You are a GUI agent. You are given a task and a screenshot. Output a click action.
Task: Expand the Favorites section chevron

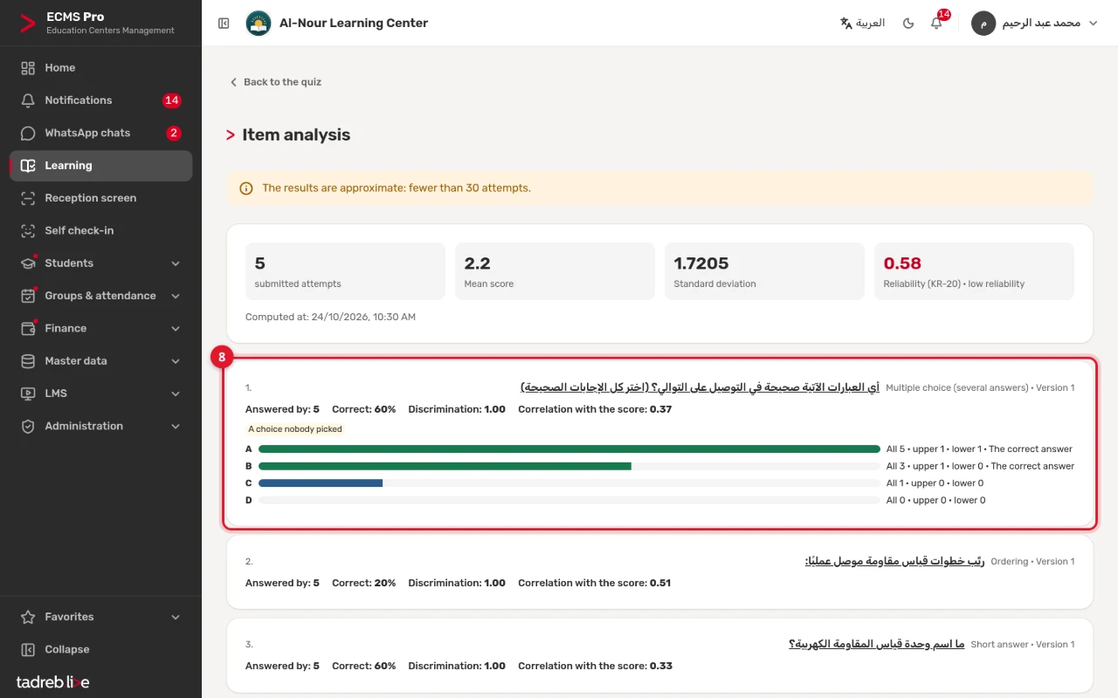(176, 617)
